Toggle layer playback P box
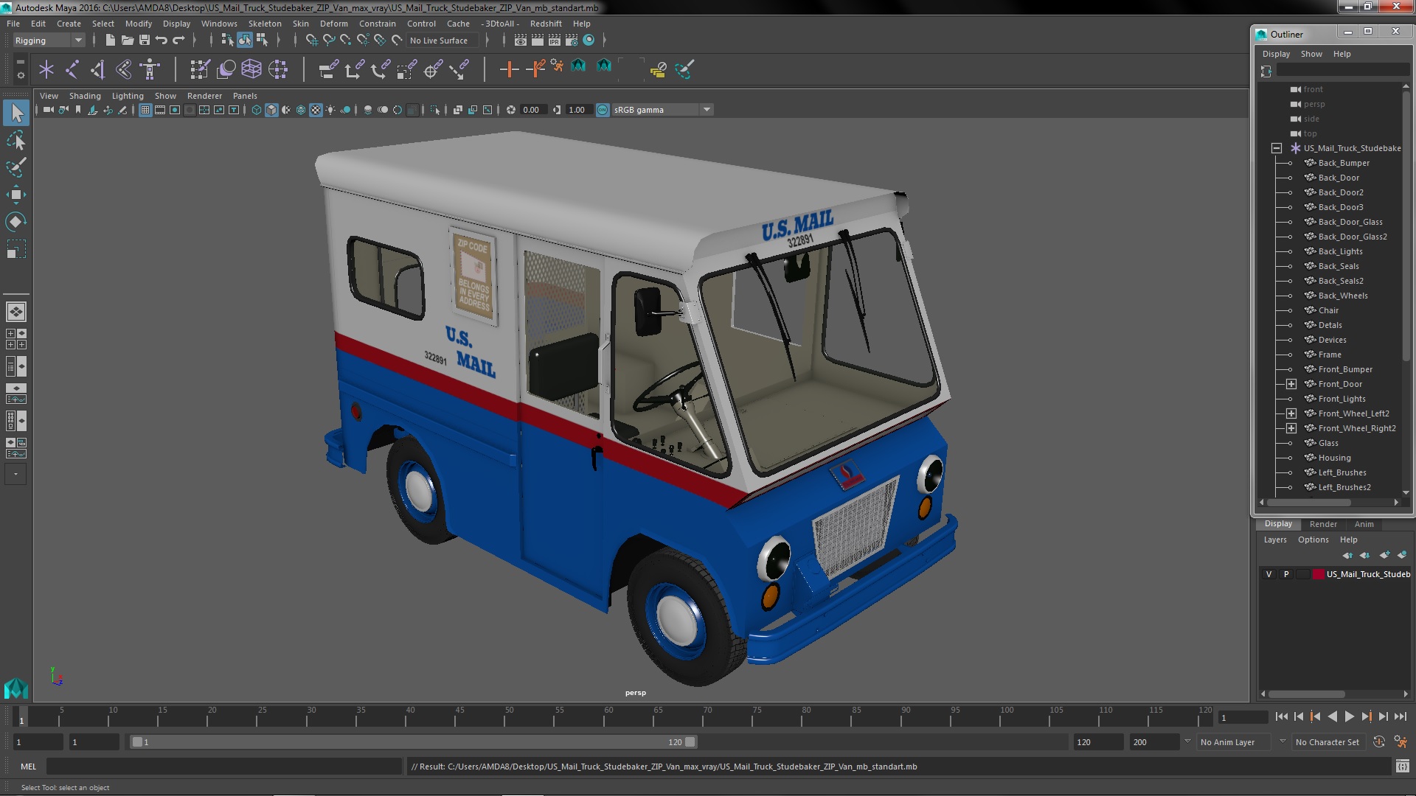The height and width of the screenshot is (796, 1416). [x=1286, y=574]
